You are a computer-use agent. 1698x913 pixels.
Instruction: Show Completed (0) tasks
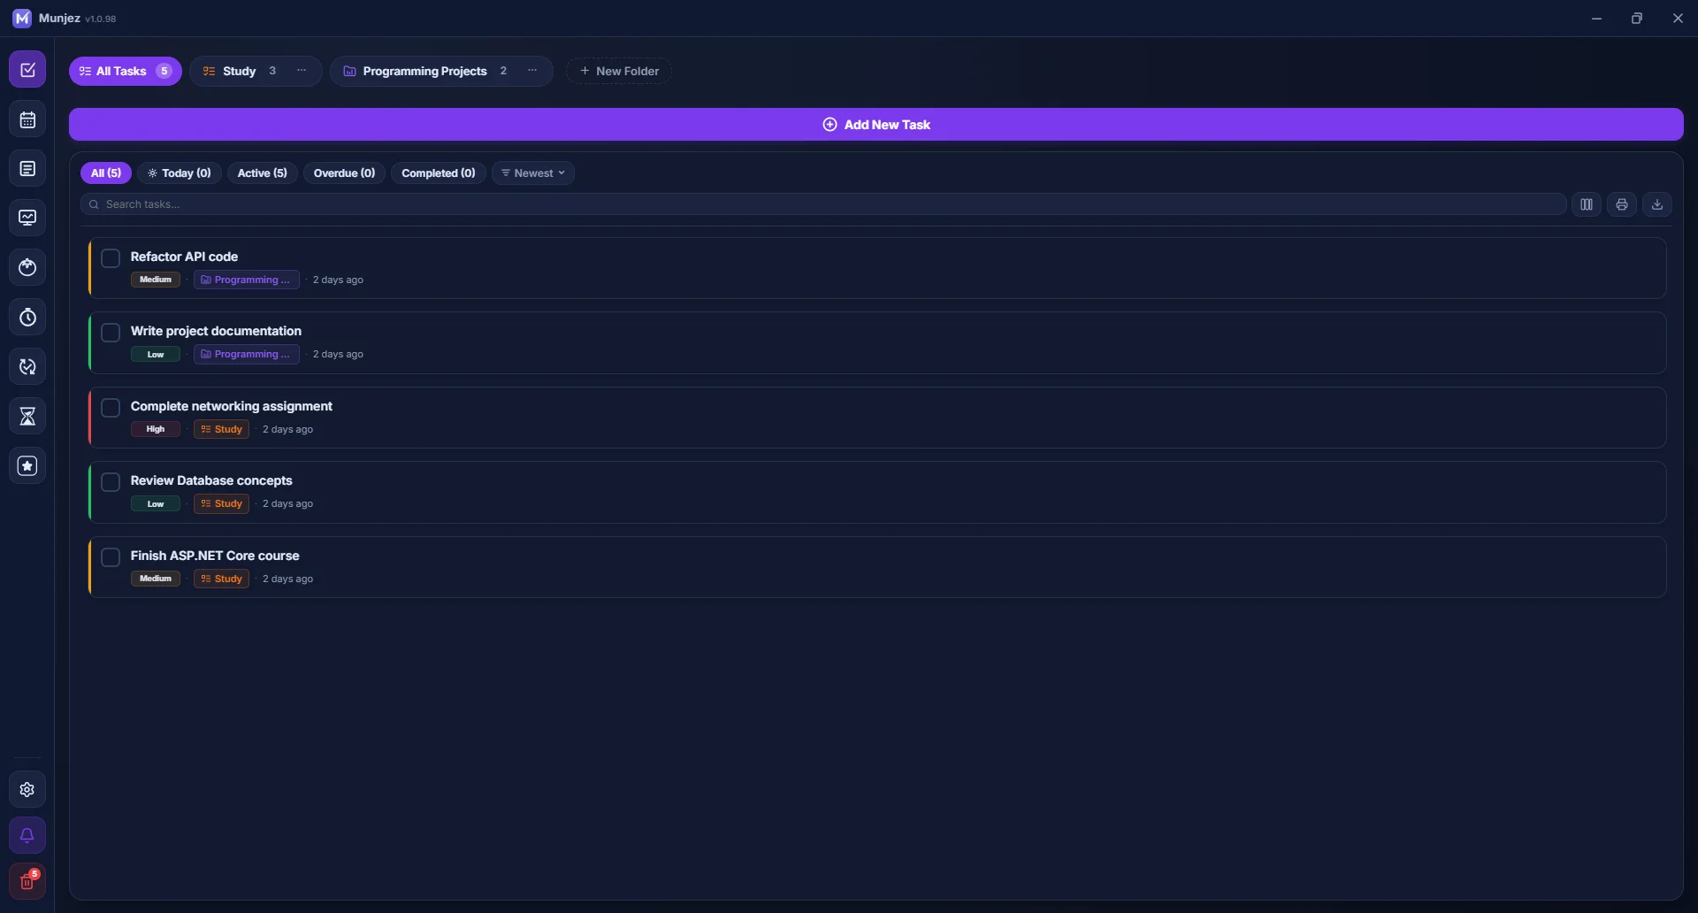(439, 173)
